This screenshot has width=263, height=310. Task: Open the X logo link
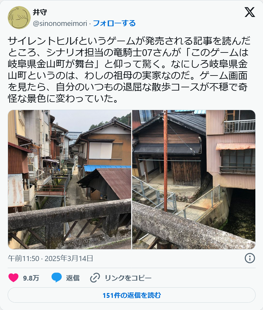250,12
